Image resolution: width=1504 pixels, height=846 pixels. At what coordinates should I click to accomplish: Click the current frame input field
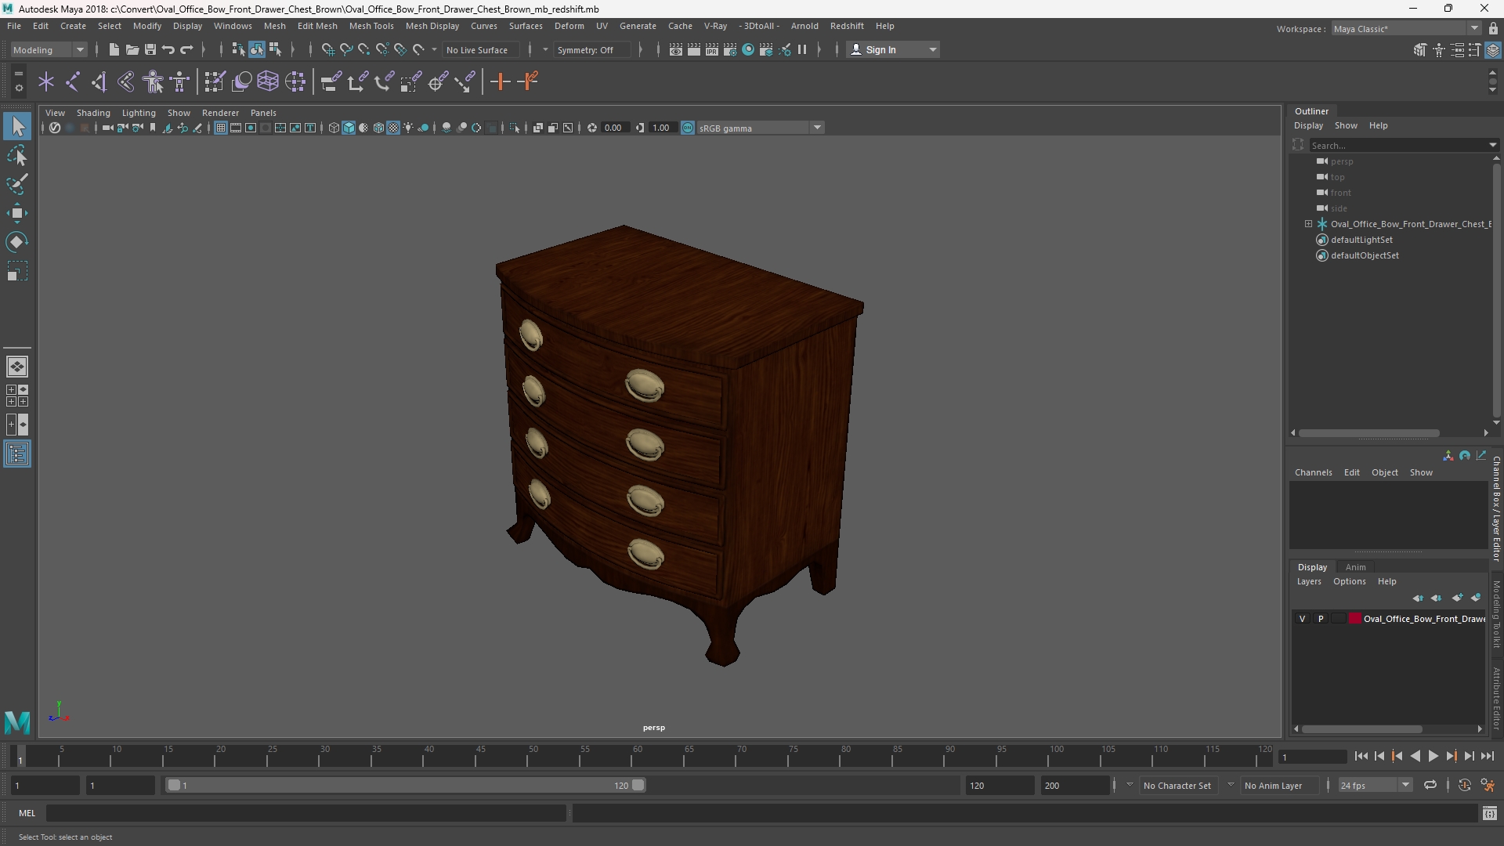click(x=1312, y=757)
